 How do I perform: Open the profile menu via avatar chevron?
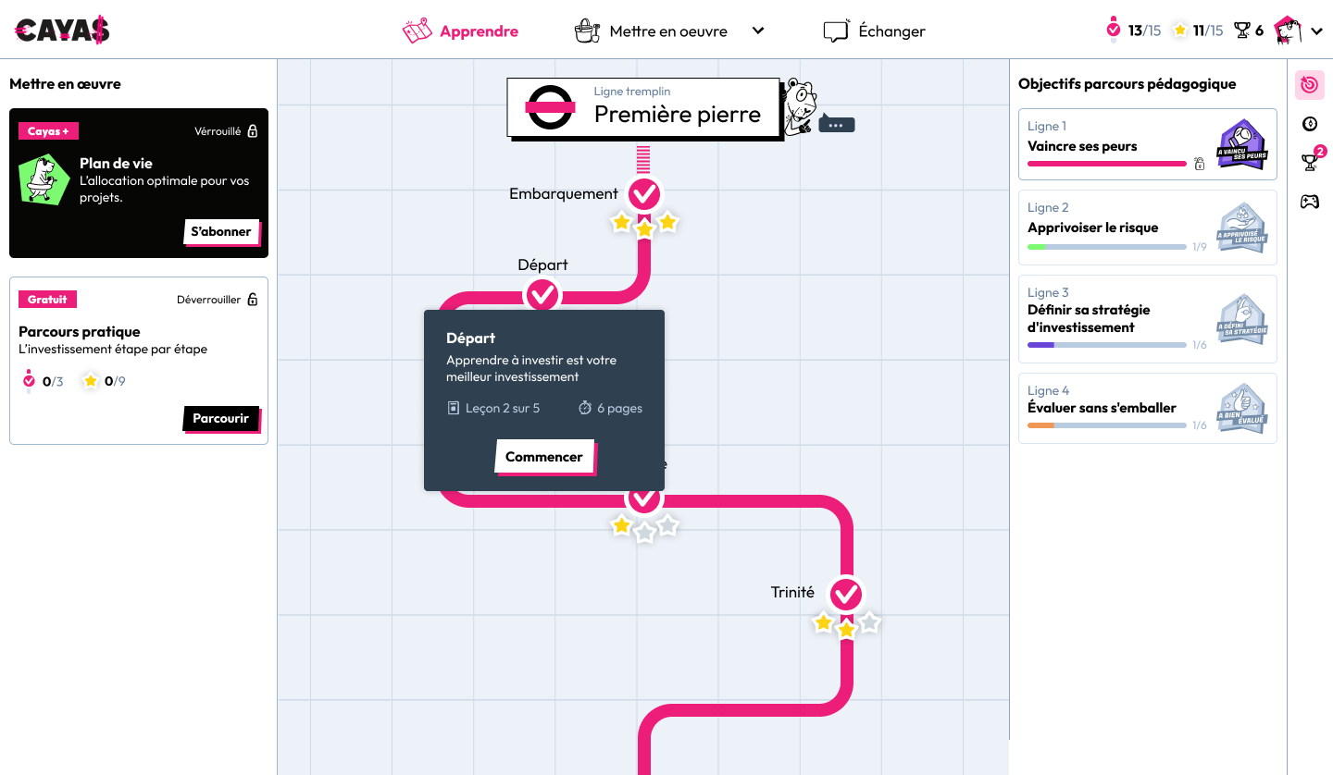click(x=1318, y=31)
